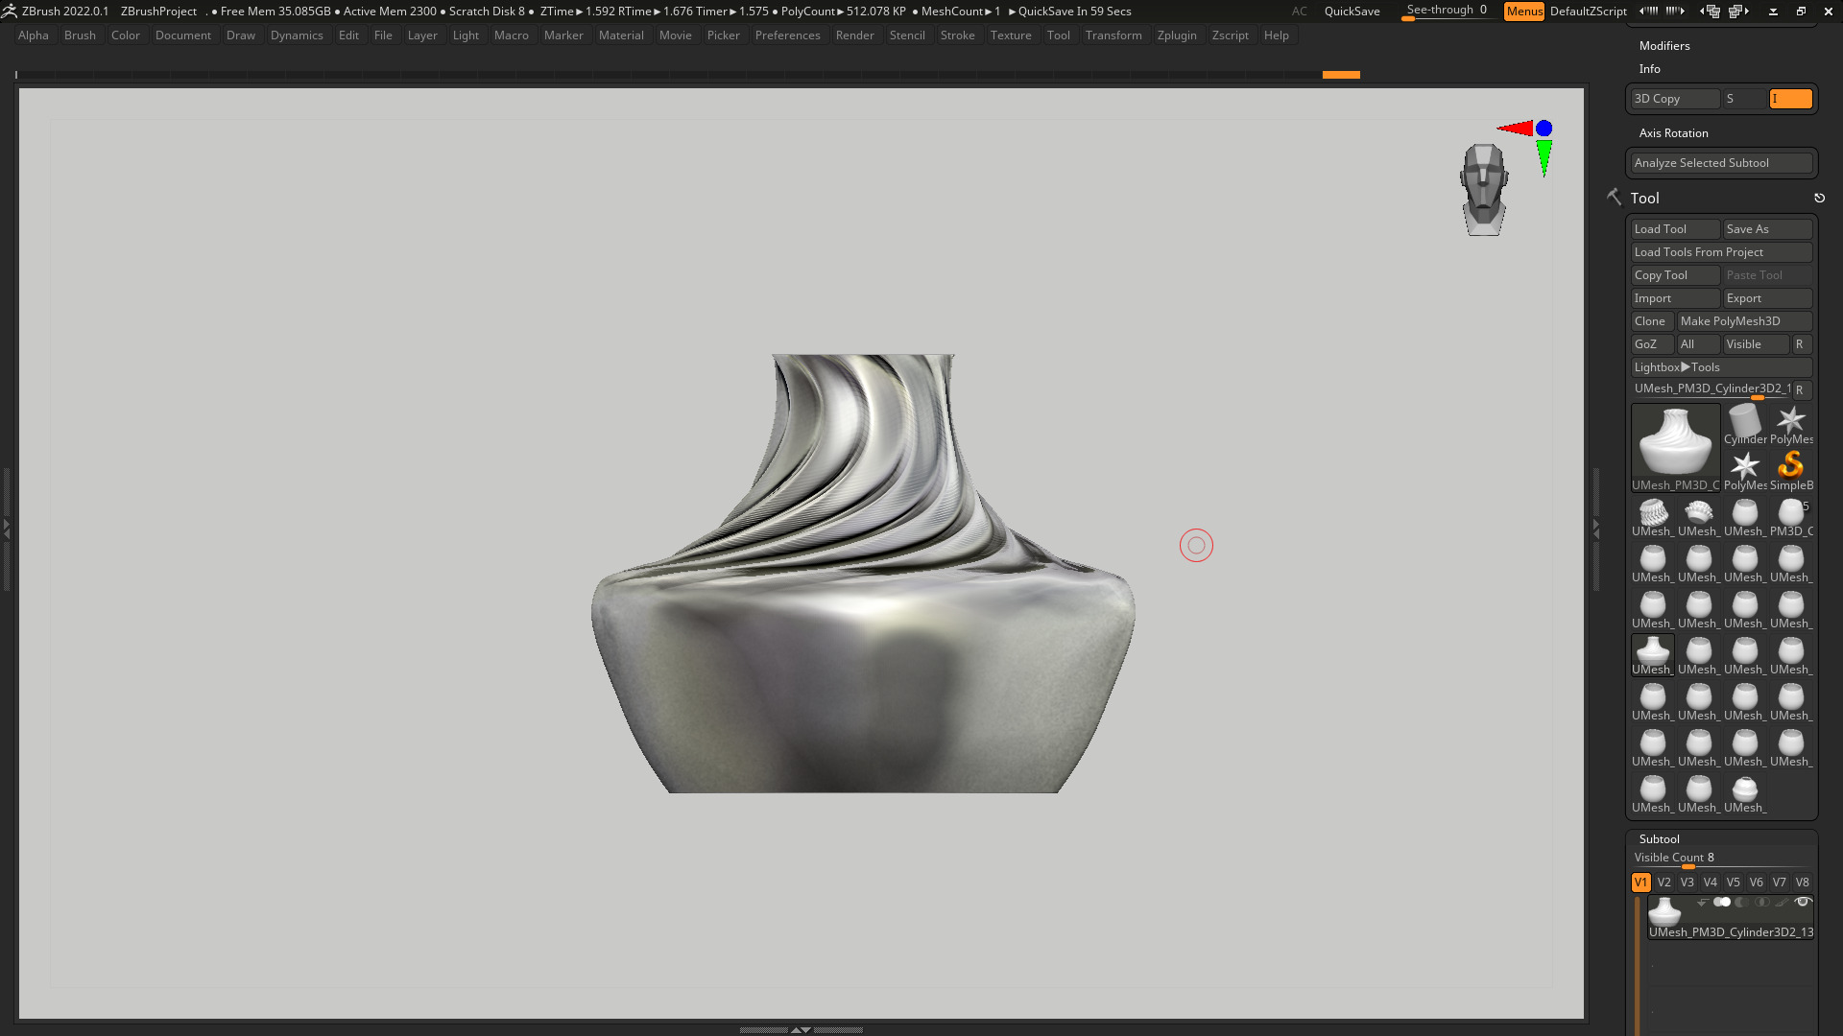Click the subtool vase thumbnail in Subtool list

click(x=1664, y=910)
